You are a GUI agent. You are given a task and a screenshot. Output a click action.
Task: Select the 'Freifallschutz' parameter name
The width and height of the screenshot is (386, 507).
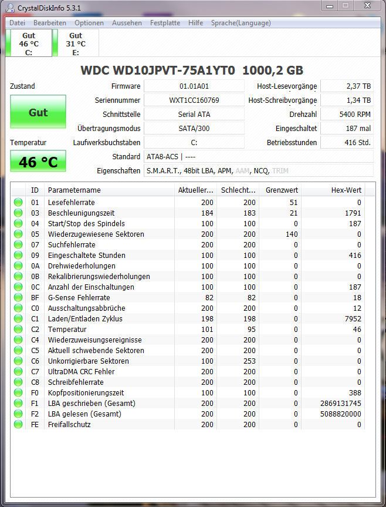tap(69, 425)
